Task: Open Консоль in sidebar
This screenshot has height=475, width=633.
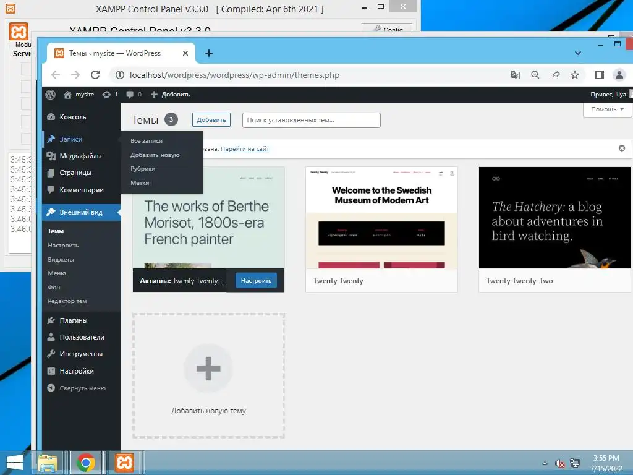Action: [x=82, y=117]
